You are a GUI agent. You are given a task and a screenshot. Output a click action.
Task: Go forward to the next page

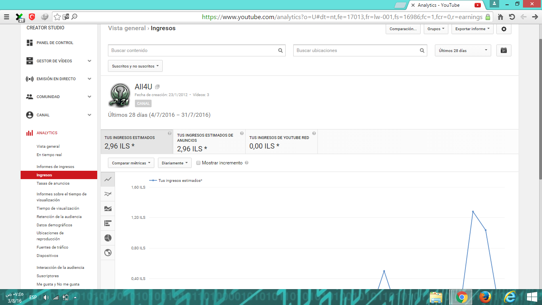click(534, 17)
